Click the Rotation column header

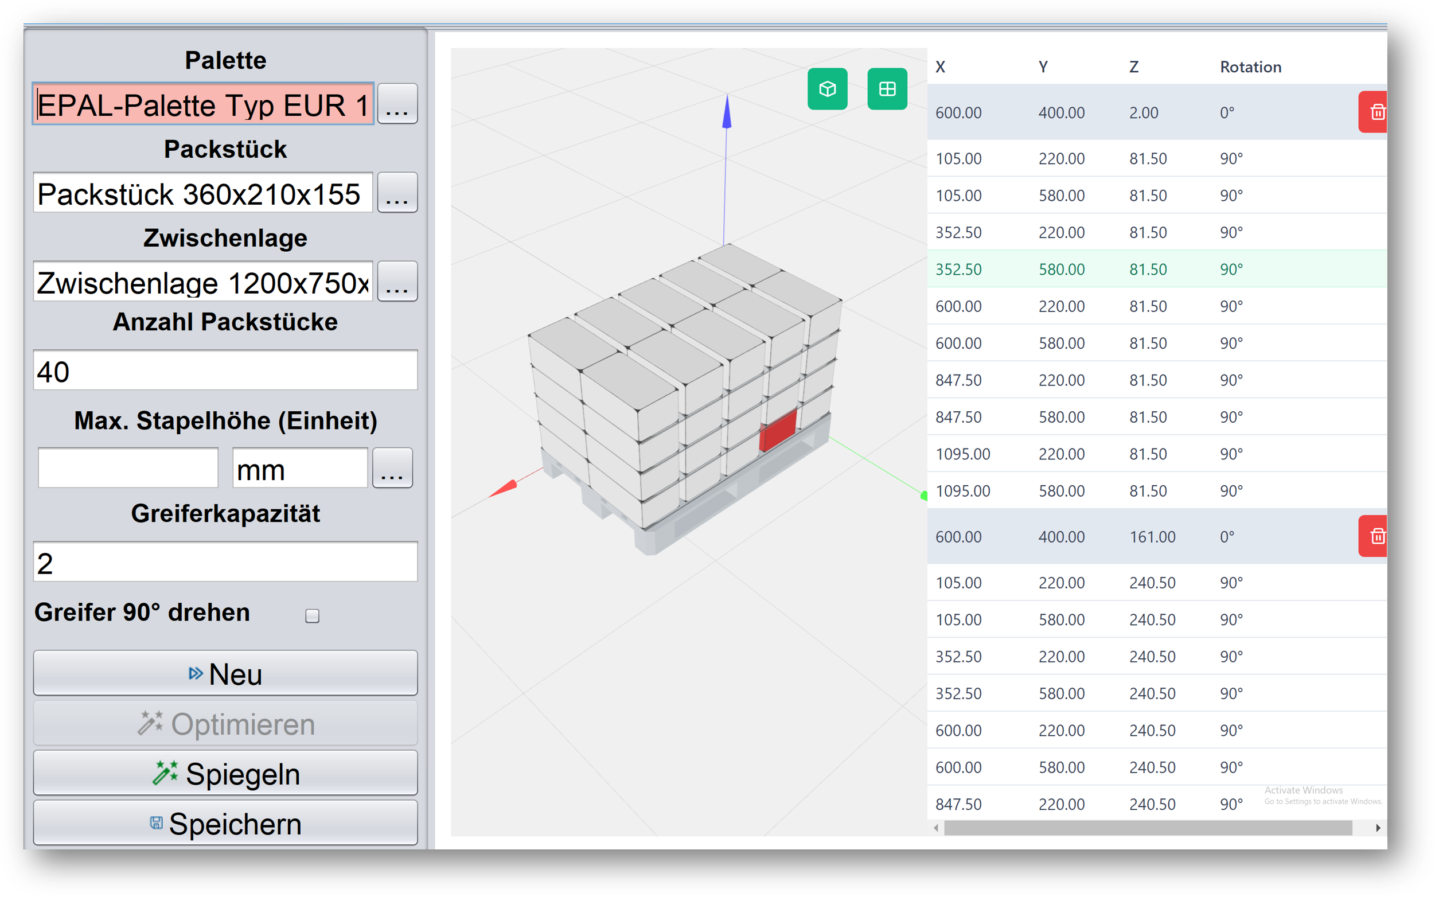click(1250, 67)
